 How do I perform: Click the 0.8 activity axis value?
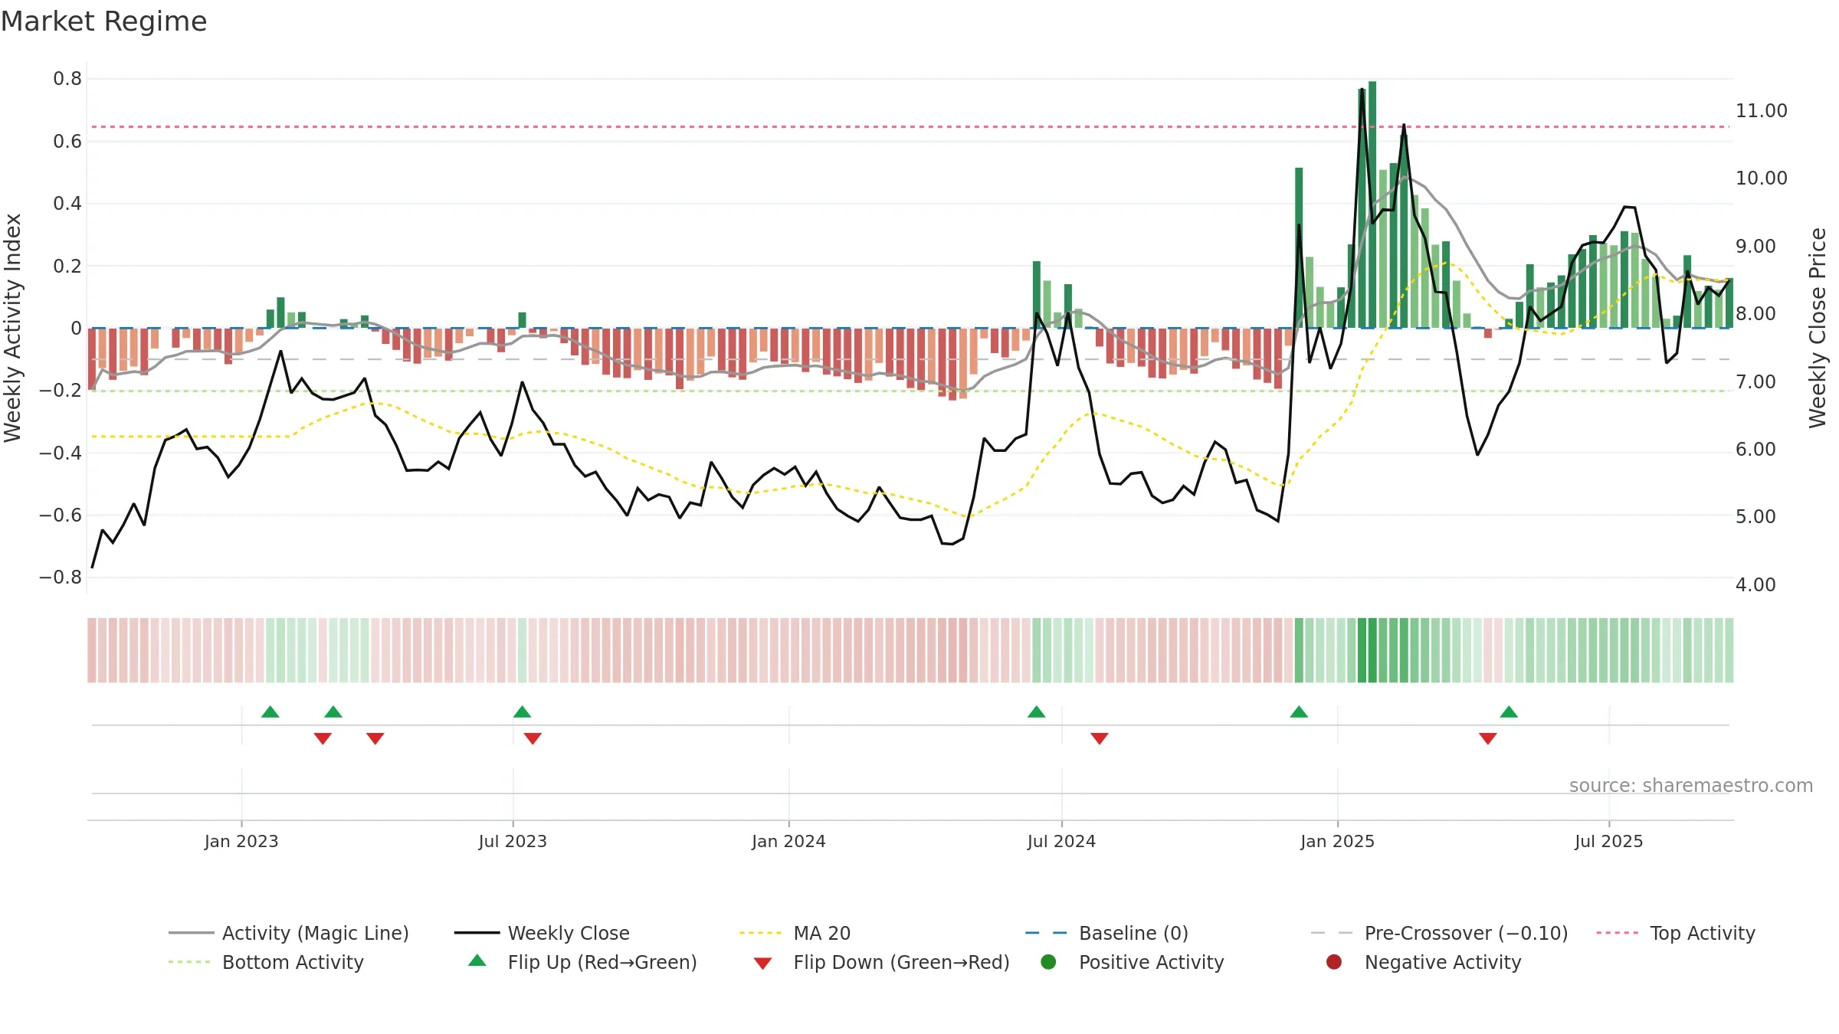pos(67,79)
